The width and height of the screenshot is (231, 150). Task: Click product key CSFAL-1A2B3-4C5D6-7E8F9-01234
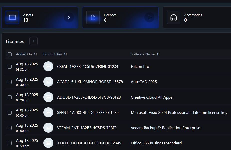click(88, 67)
